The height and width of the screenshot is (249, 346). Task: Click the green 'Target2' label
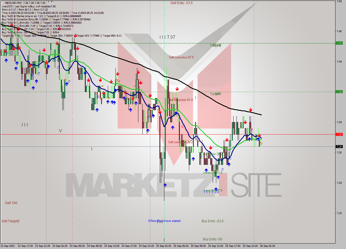pyautogui.click(x=216, y=45)
